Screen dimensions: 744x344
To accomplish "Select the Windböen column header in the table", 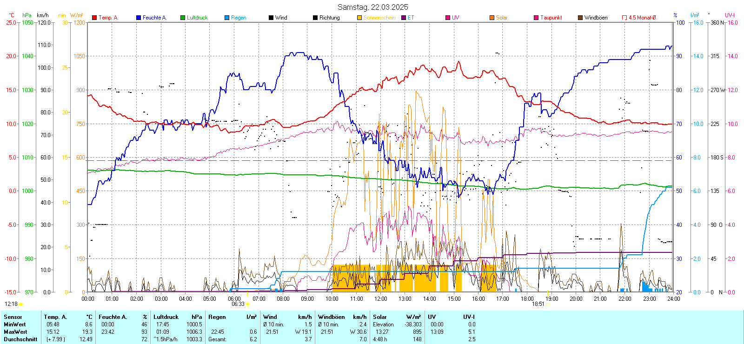I will pos(332,317).
